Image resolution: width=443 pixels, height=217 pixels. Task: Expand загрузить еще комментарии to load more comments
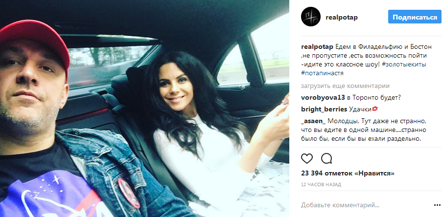(345, 86)
